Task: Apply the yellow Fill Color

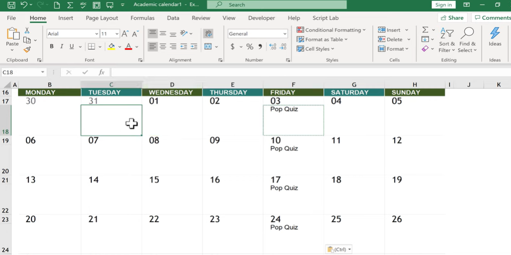Action: (x=111, y=47)
